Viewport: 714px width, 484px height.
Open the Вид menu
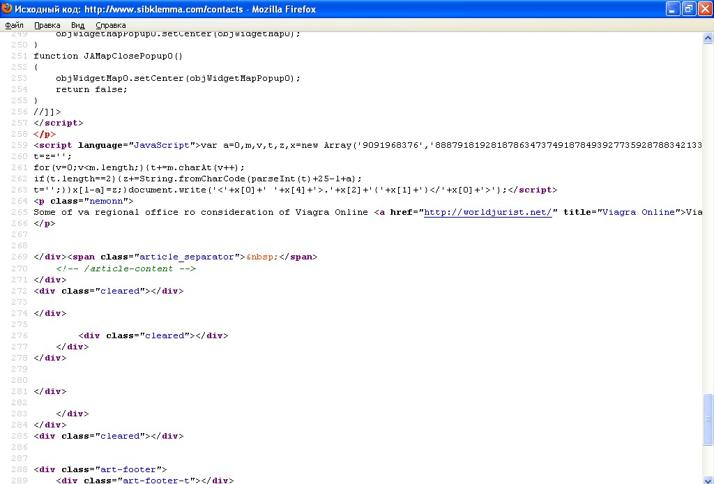78,25
